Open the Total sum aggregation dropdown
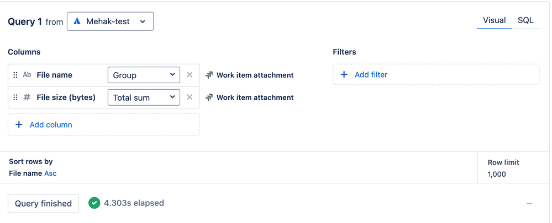The width and height of the screenshot is (552, 223). pyautogui.click(x=144, y=97)
